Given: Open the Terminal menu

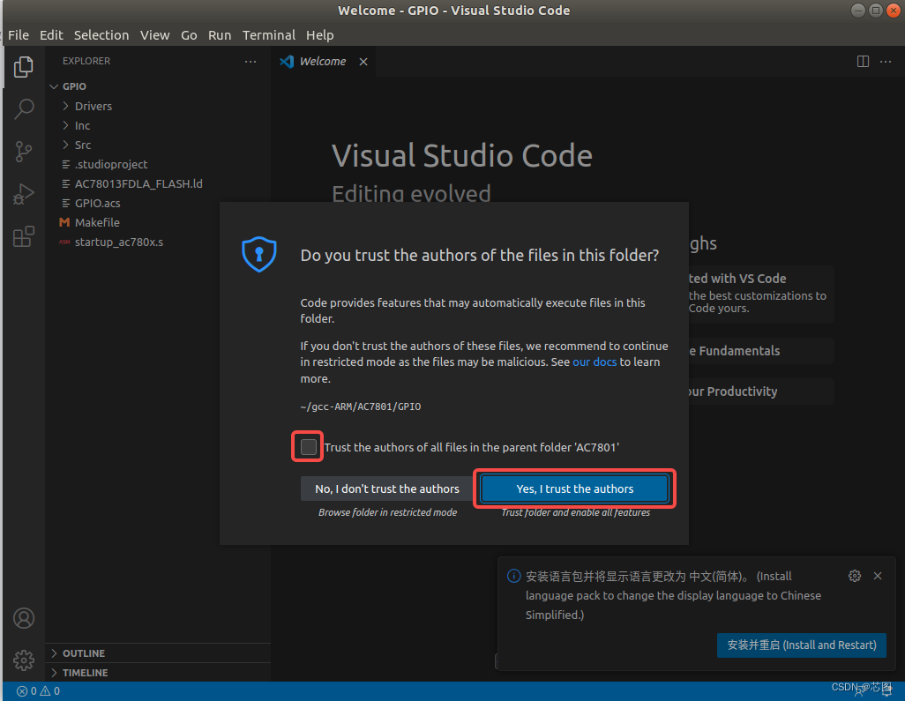Looking at the screenshot, I should click(268, 35).
